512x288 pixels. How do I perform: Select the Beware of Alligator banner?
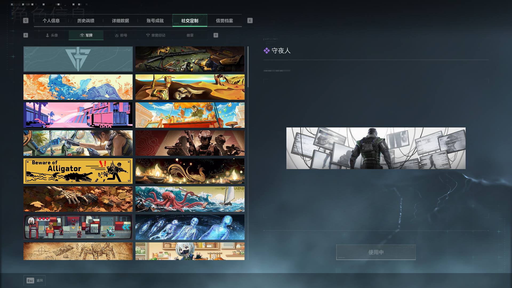point(78,171)
